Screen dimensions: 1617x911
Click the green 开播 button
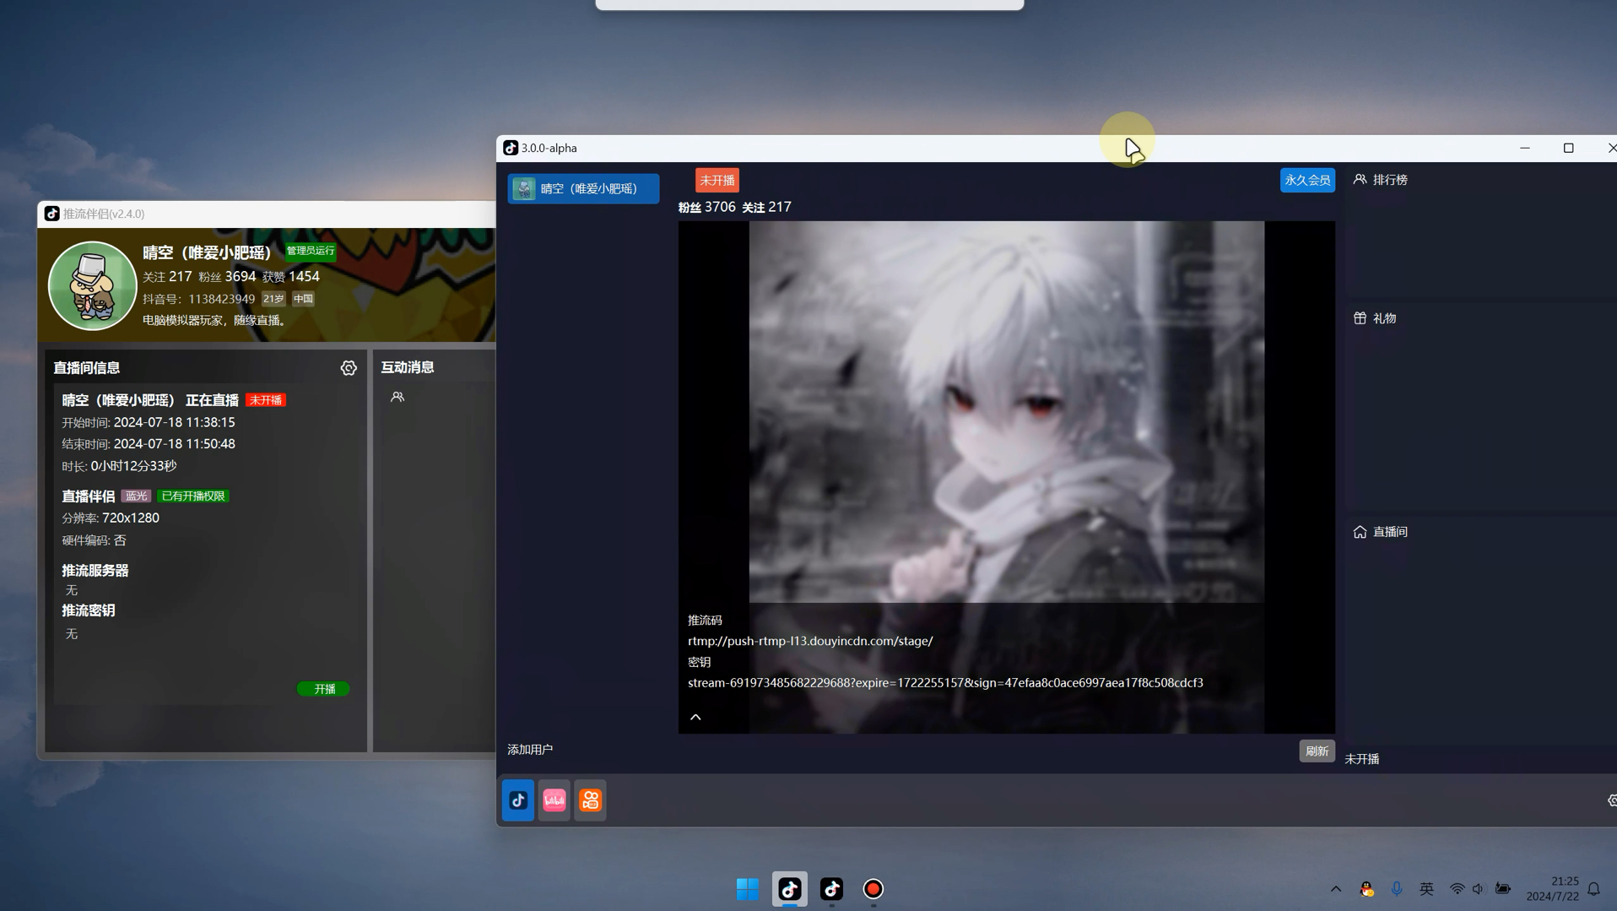click(324, 689)
